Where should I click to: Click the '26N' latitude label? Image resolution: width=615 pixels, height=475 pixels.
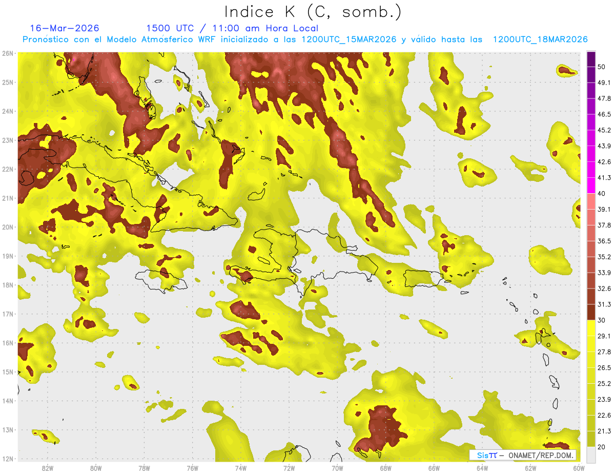tap(7, 53)
